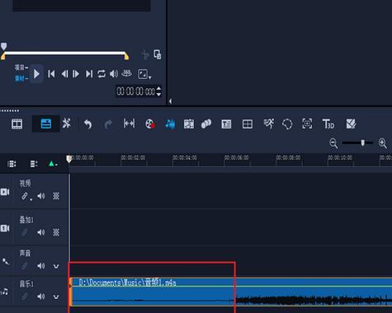Mute the Overlay 1 track
Viewport: 392px width, 313px height.
41,232
